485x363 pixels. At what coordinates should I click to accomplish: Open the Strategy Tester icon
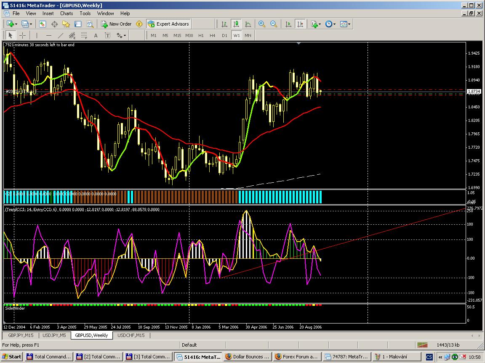click(x=90, y=24)
